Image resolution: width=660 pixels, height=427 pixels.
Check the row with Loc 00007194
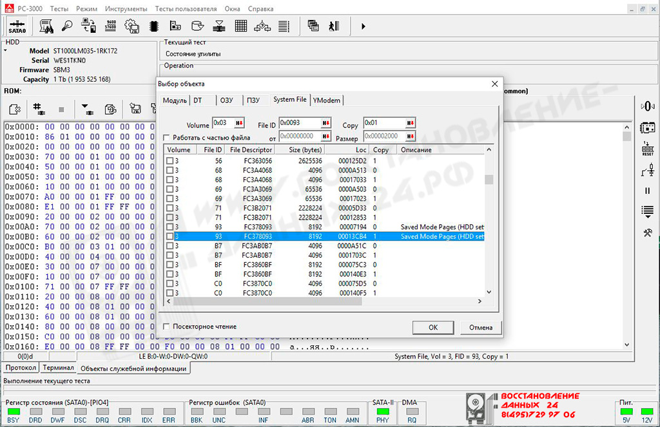(170, 227)
